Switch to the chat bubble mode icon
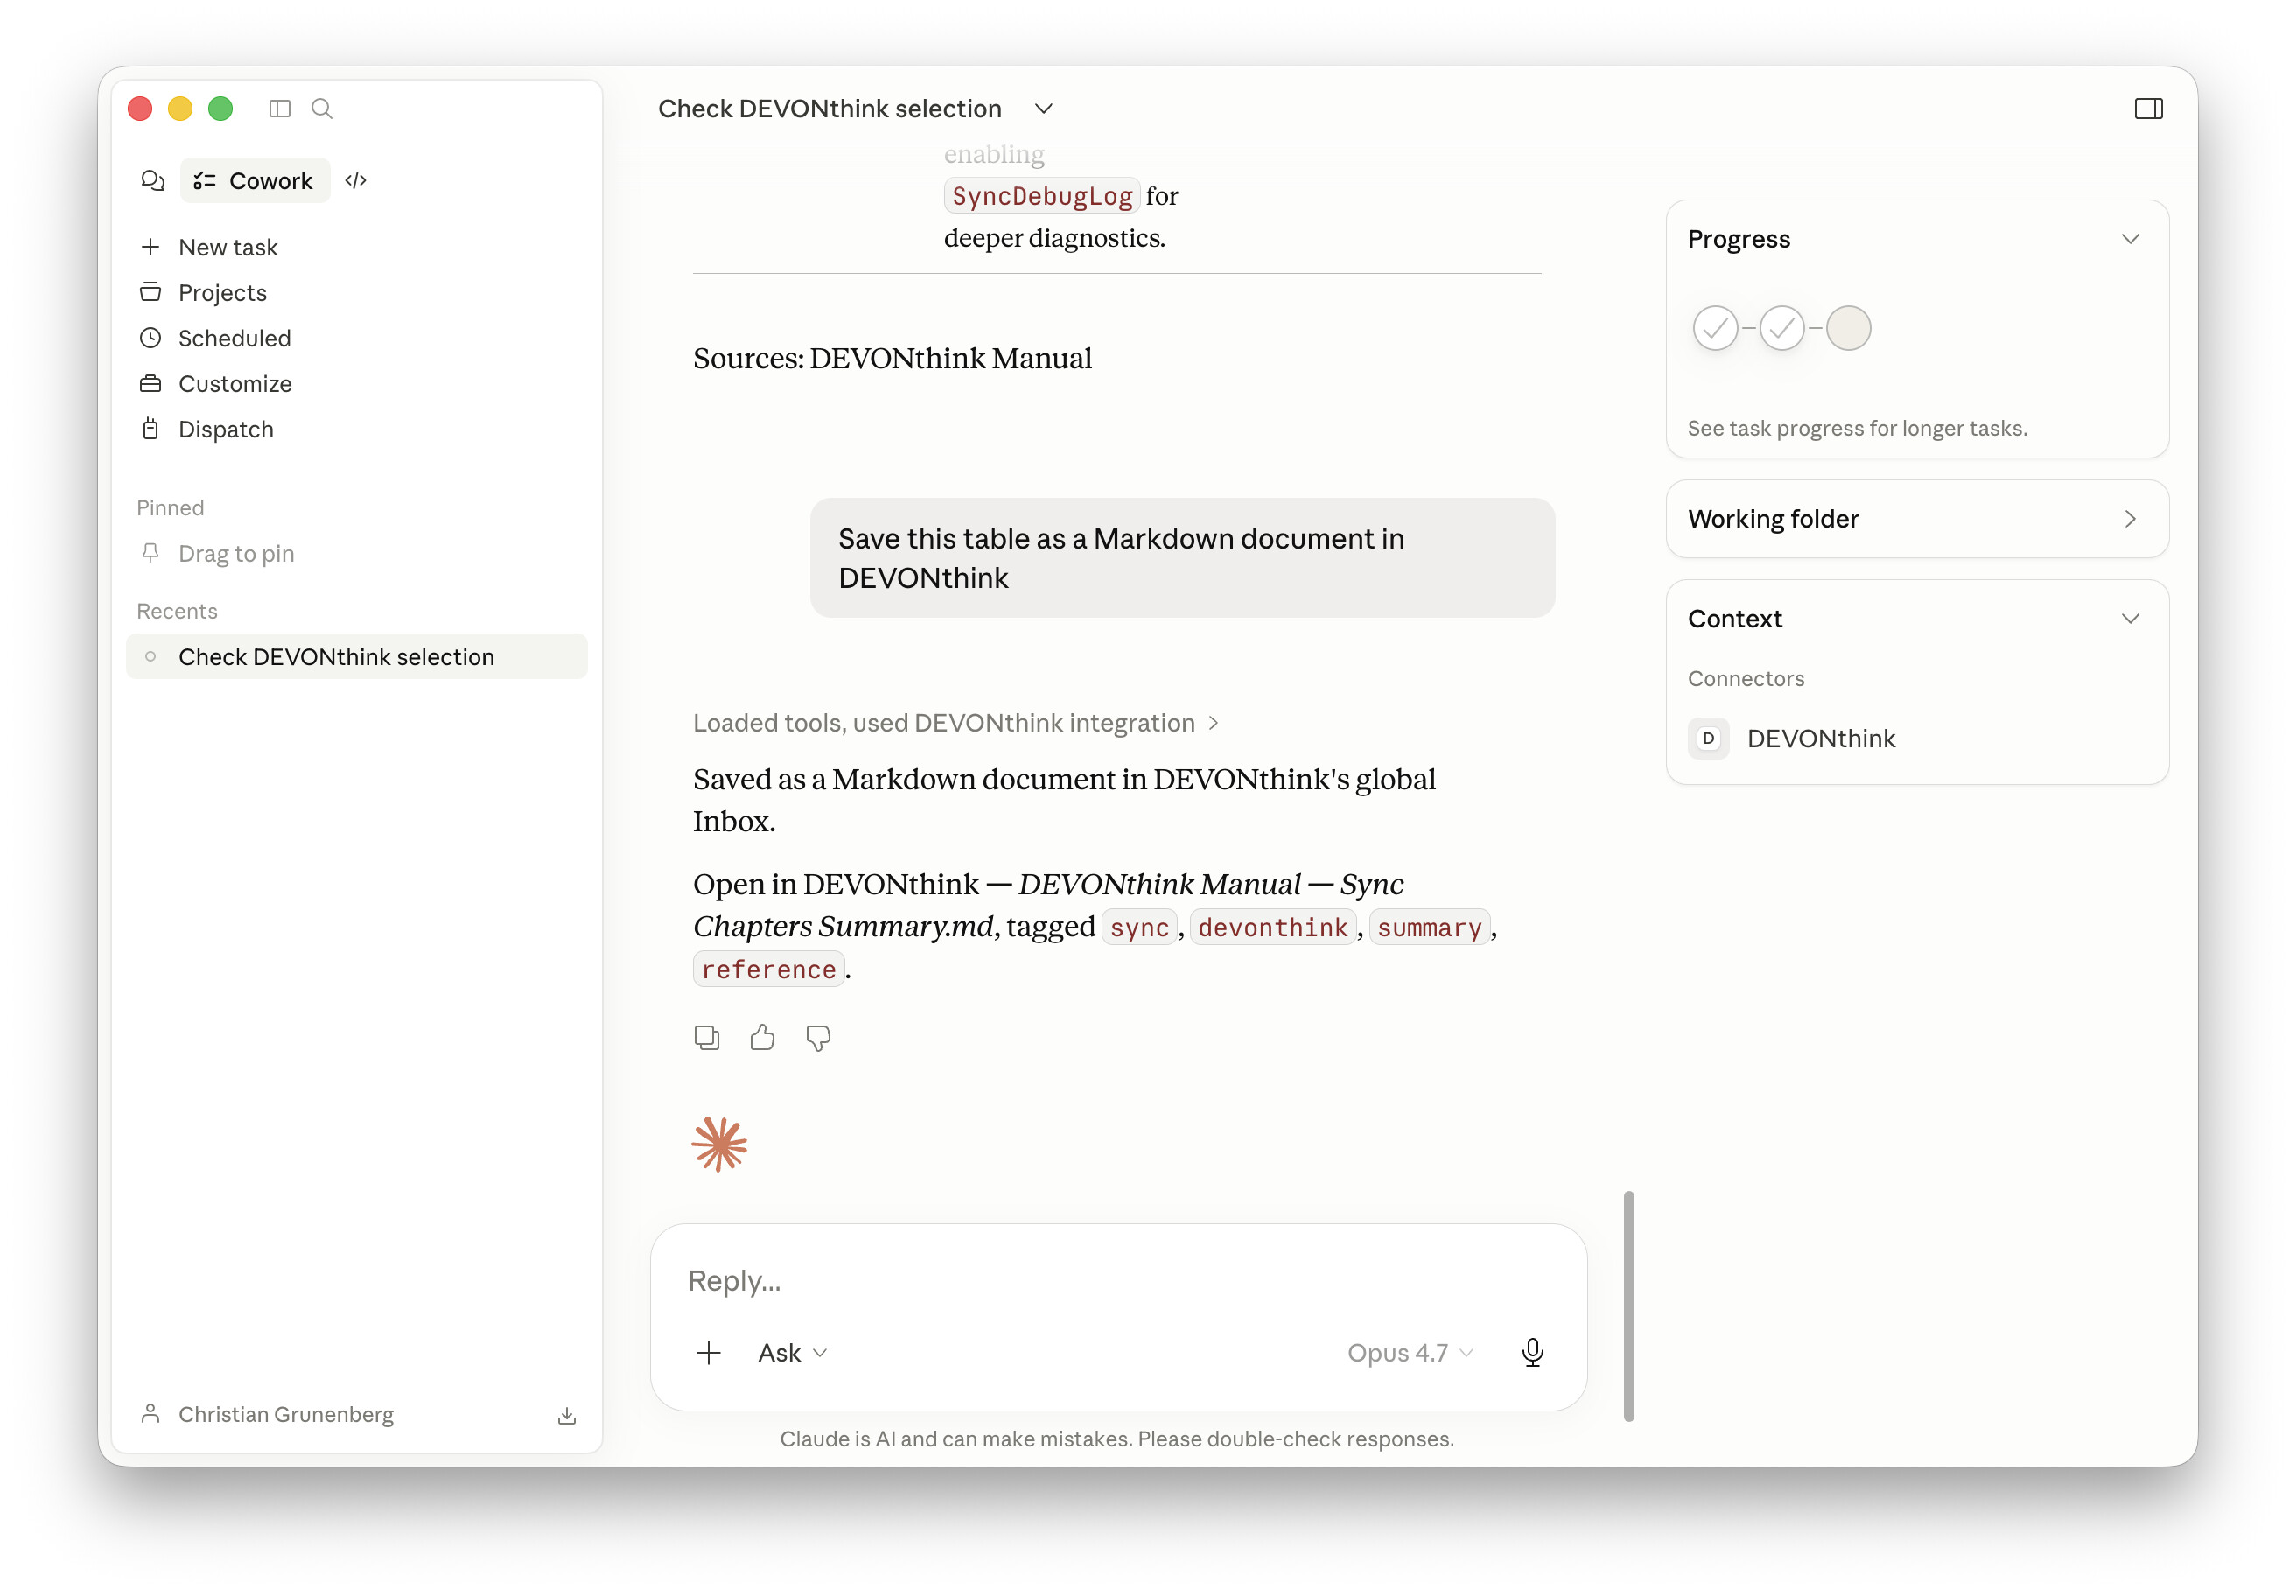This screenshot has width=2296, height=1596. coord(153,180)
